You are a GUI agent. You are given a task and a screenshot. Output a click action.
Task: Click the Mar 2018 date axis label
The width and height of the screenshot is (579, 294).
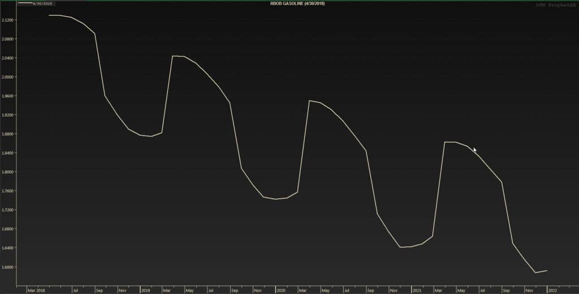(x=36, y=291)
